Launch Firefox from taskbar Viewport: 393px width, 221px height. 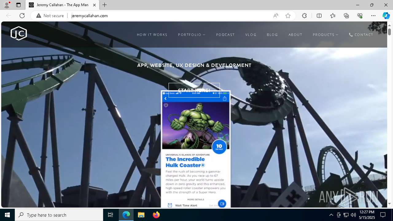click(156, 215)
